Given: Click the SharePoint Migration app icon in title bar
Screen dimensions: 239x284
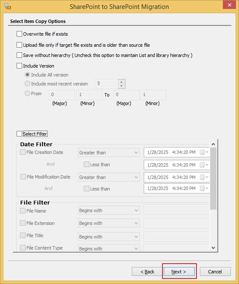Looking at the screenshot, I should [x=8, y=6].
